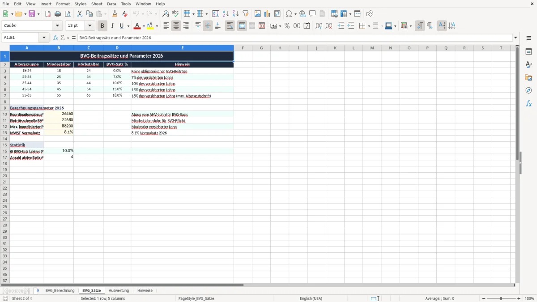Screen dimensions: 537x302
Task: Print the spreadsheet via printer icon
Action: click(58, 14)
